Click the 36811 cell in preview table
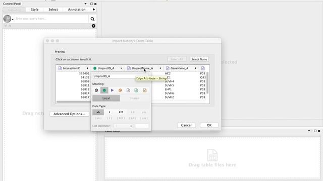Screen dimensions: 323x181 pos(85,85)
